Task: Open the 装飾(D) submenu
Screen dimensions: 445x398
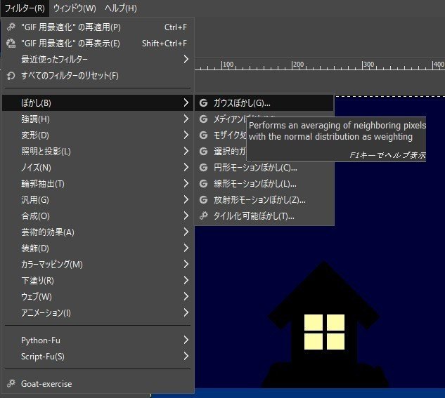Action: pos(98,248)
